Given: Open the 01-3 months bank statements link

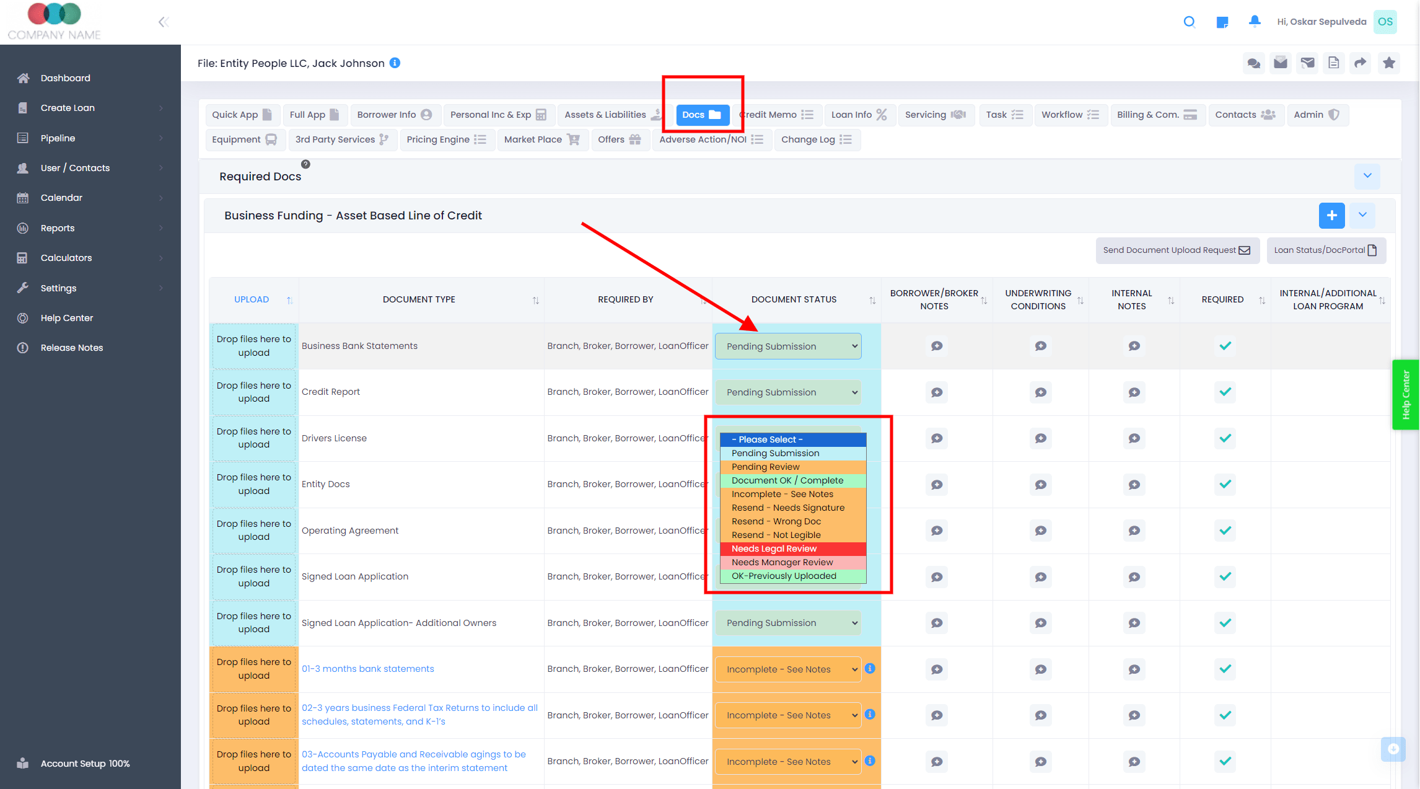Looking at the screenshot, I should (368, 669).
